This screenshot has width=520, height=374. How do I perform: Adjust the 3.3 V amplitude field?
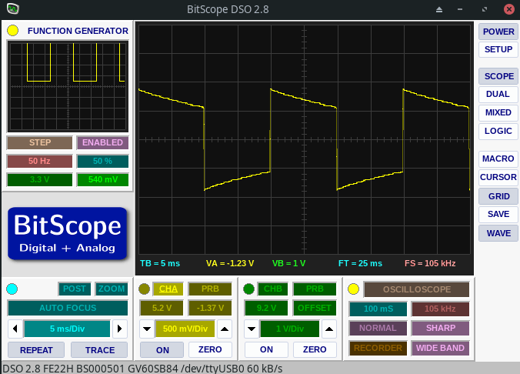(39, 180)
